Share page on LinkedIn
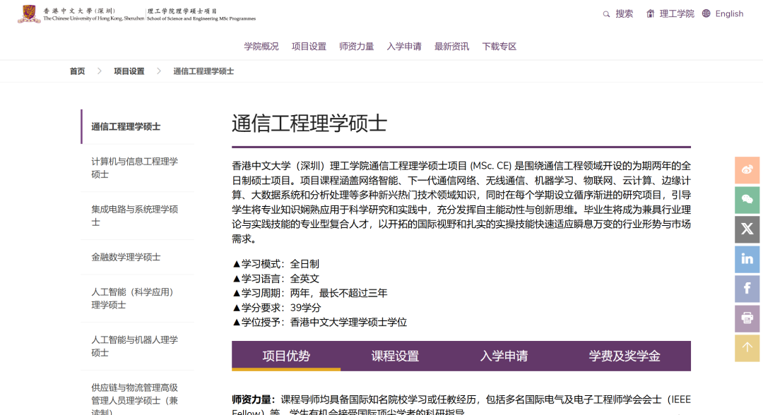 747,259
